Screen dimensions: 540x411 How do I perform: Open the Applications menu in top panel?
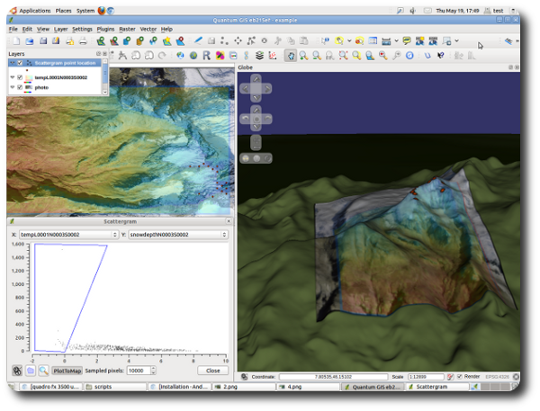(36, 11)
